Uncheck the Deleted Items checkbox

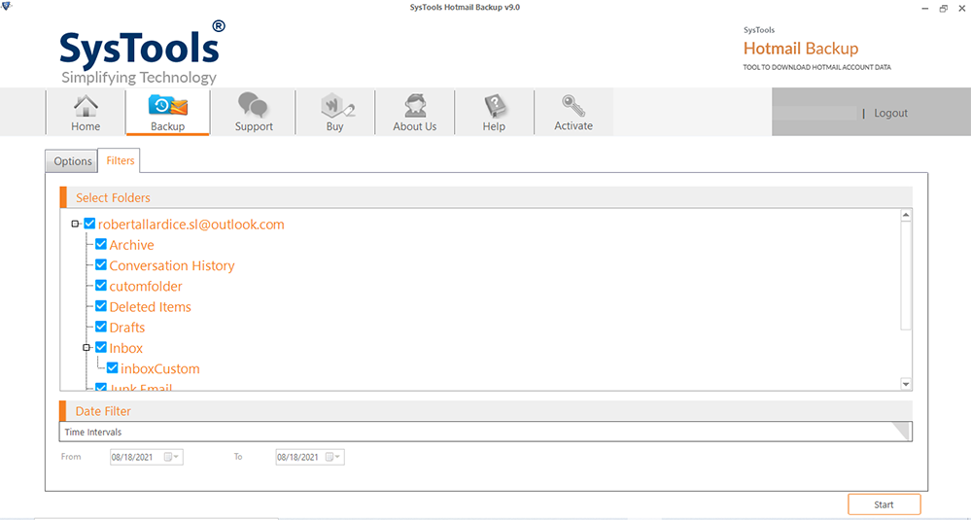tap(101, 306)
